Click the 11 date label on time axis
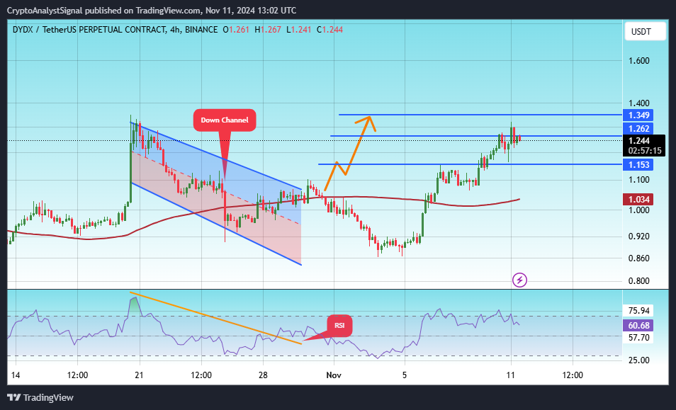676x410 pixels. pyautogui.click(x=510, y=375)
